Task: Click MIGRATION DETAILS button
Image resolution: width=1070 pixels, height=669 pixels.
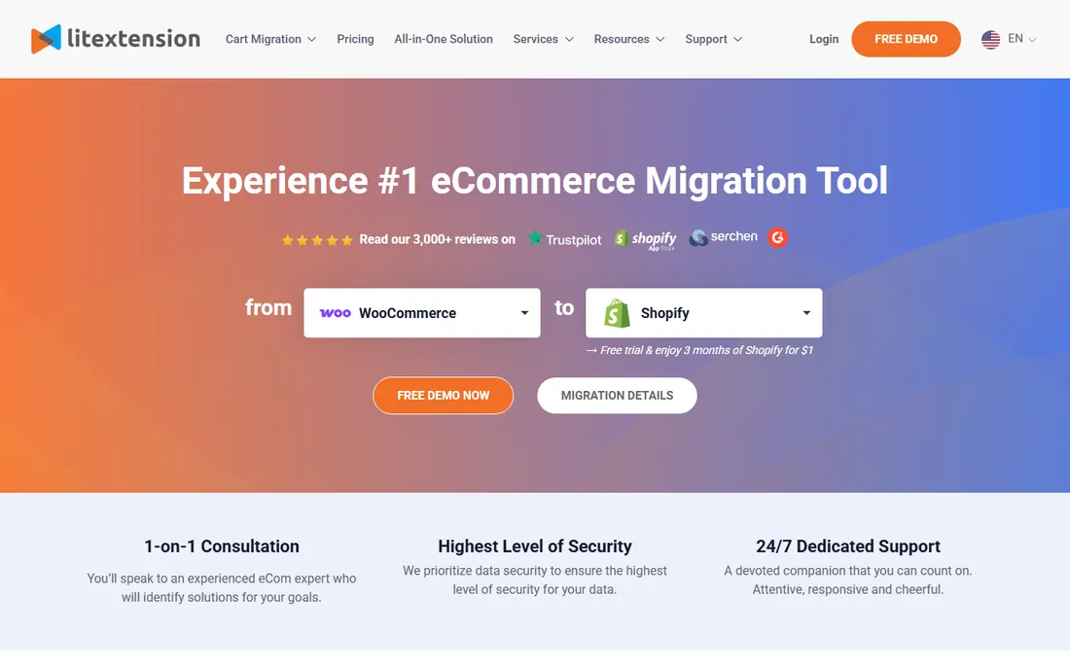Action: [x=617, y=396]
